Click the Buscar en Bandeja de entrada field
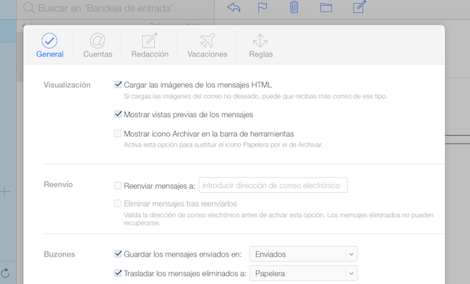This screenshot has width=470, height=284. coord(106,8)
